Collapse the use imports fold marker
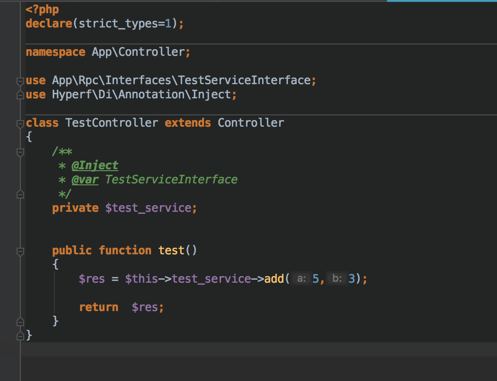 click(20, 81)
